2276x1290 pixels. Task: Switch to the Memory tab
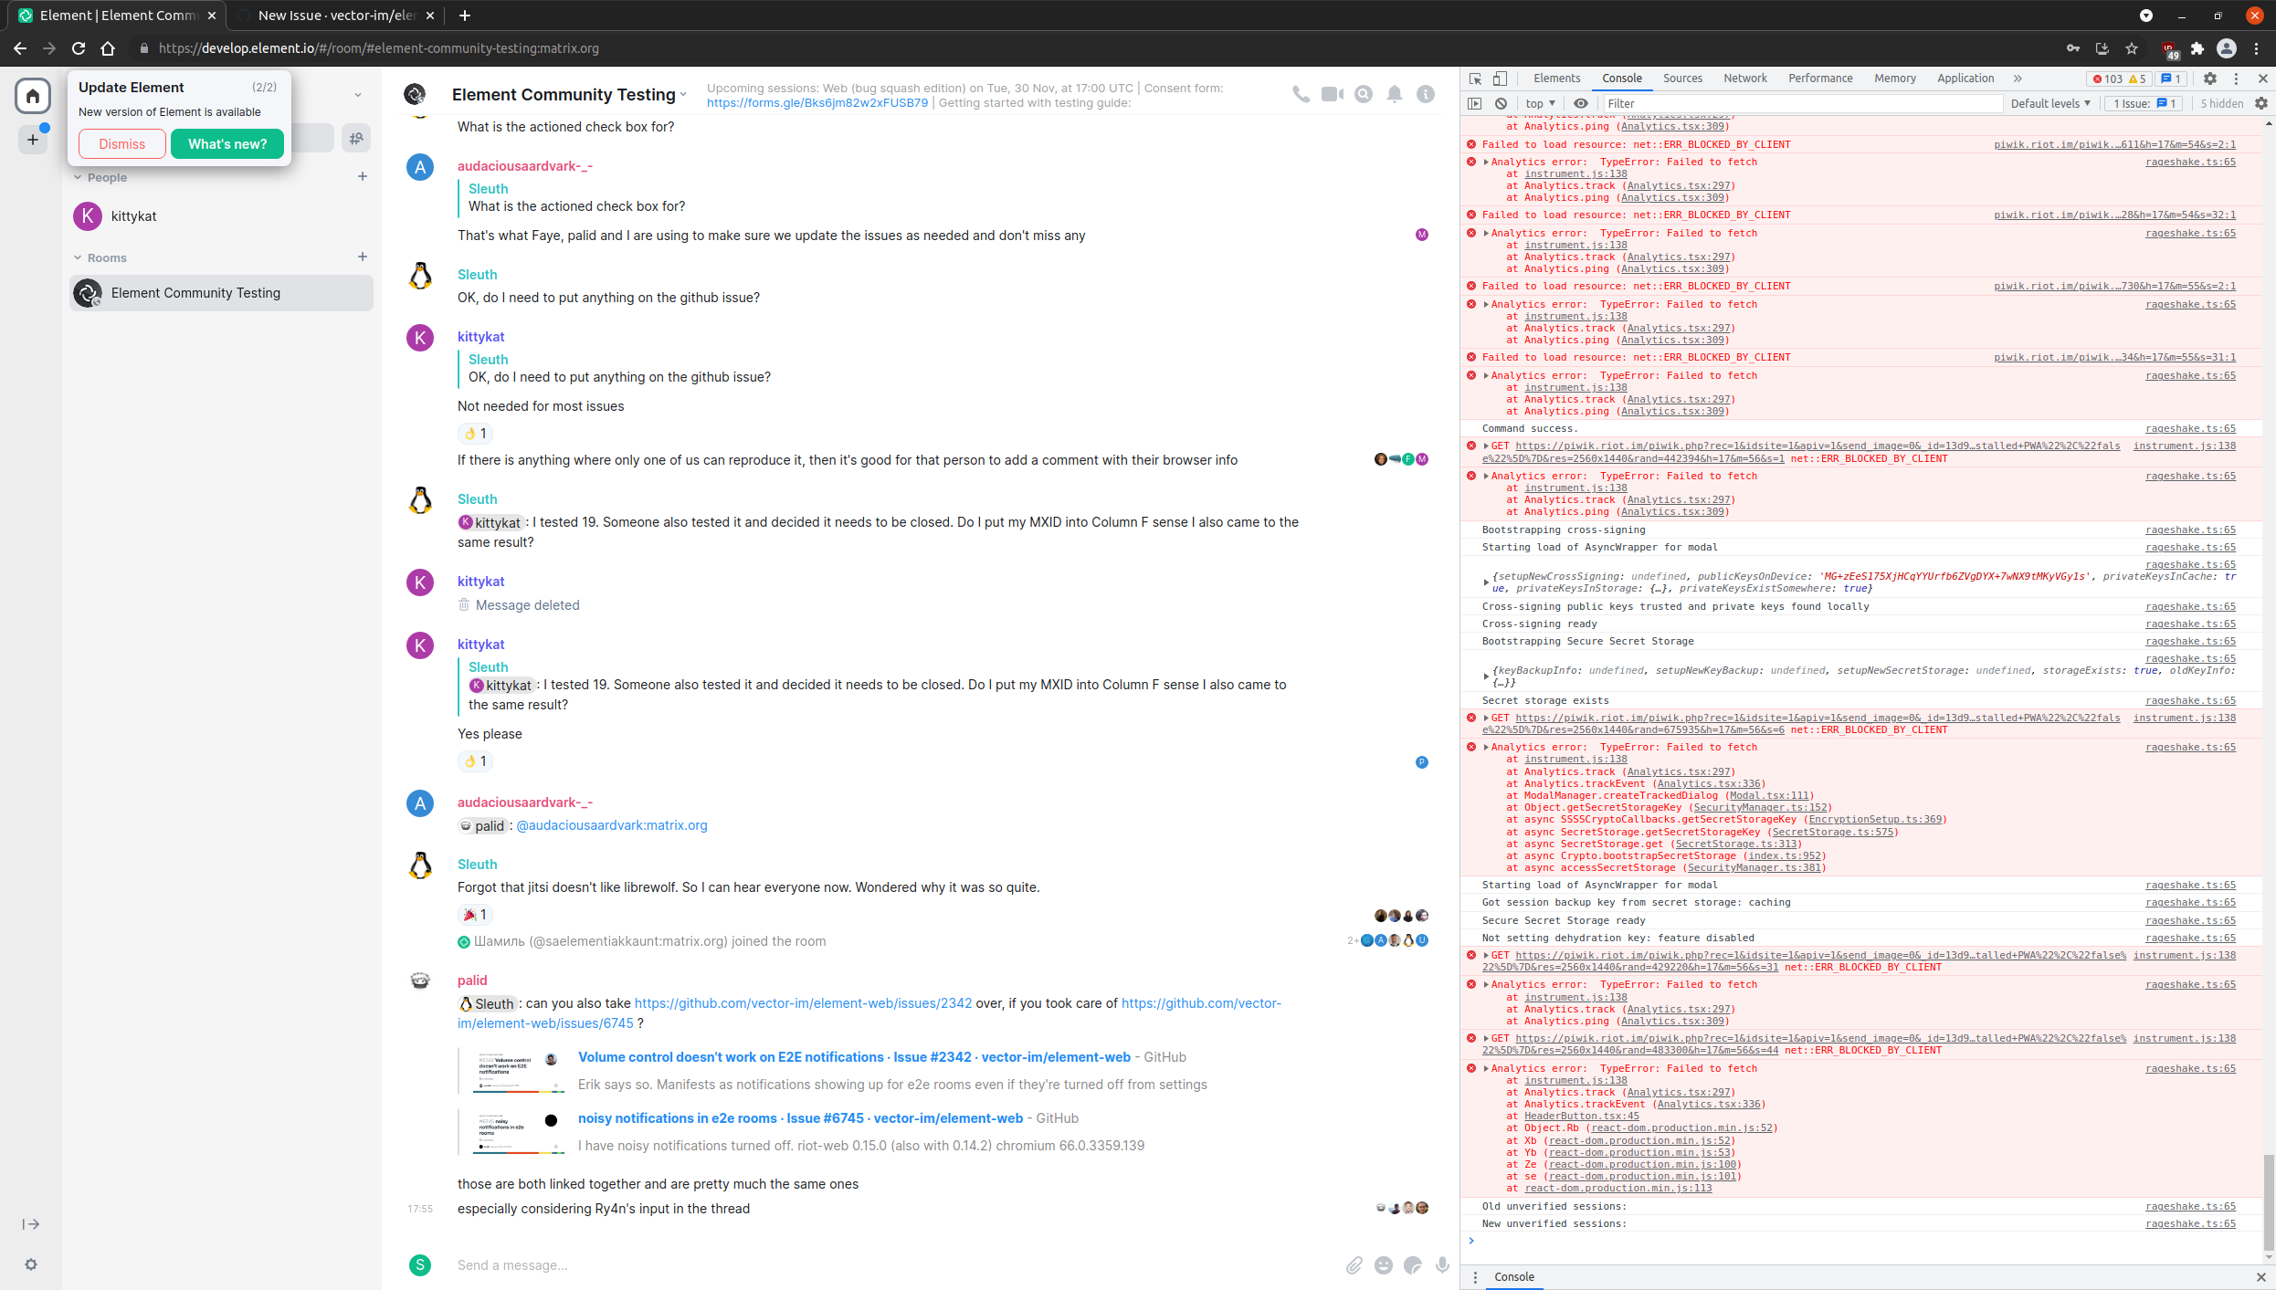(1895, 79)
